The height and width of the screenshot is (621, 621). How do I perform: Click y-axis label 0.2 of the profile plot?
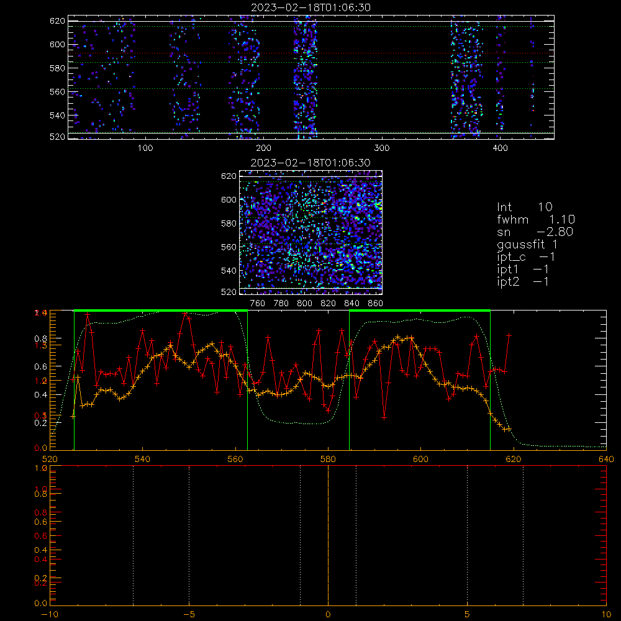(40, 422)
